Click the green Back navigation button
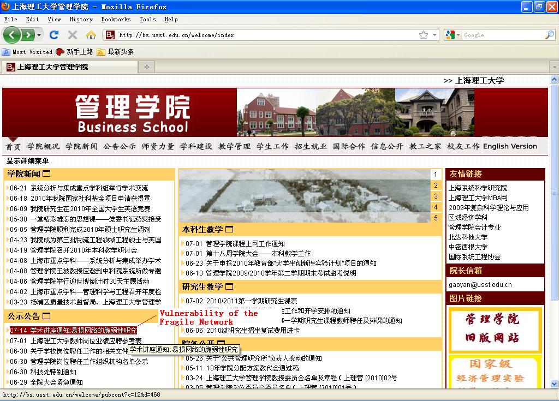 pos(11,35)
